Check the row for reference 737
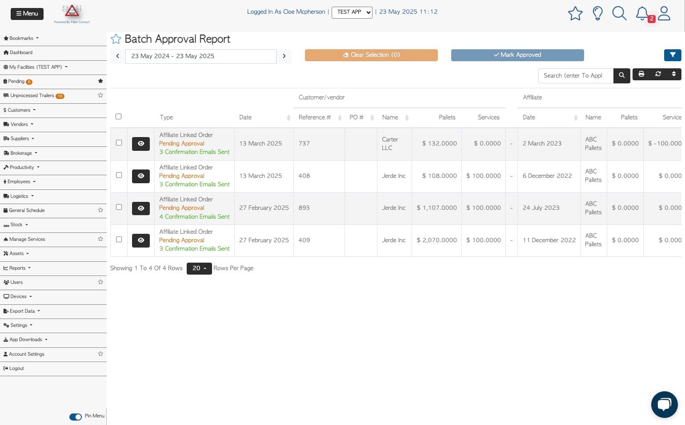 point(119,143)
